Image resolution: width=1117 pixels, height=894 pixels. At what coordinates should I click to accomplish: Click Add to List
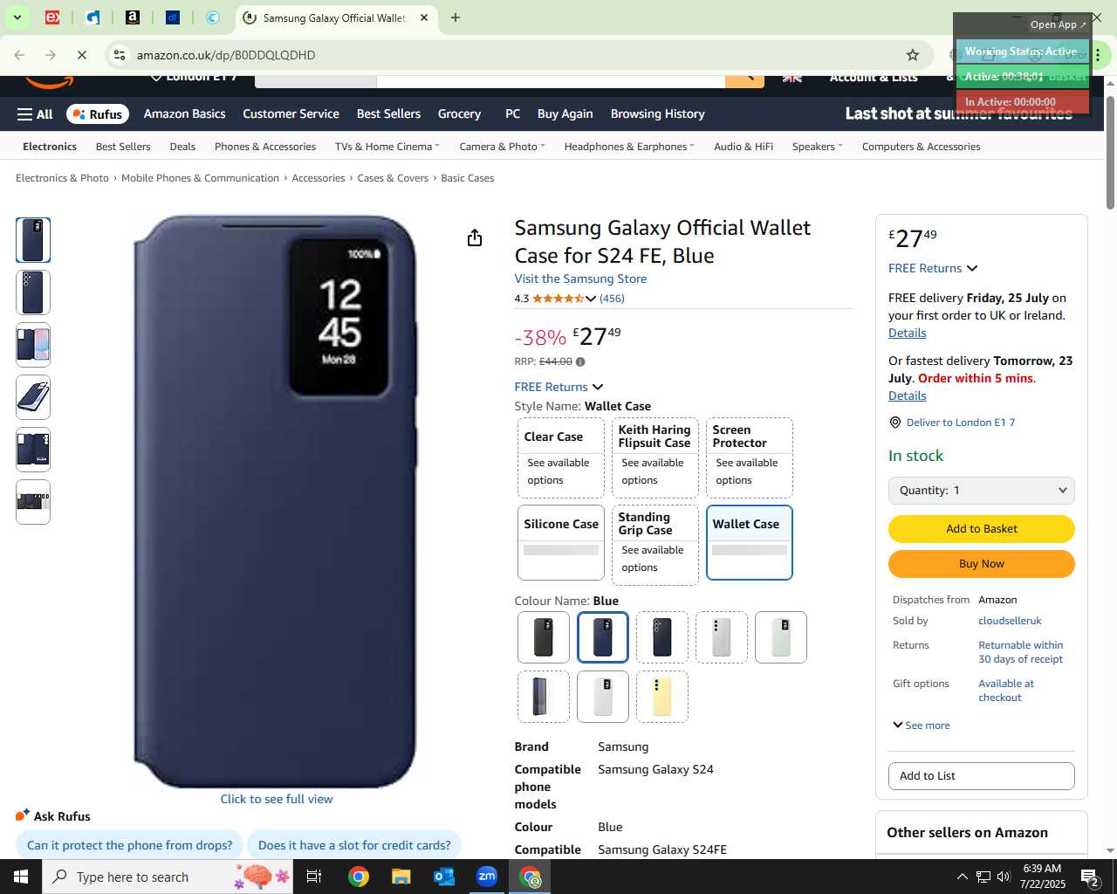pos(981,776)
